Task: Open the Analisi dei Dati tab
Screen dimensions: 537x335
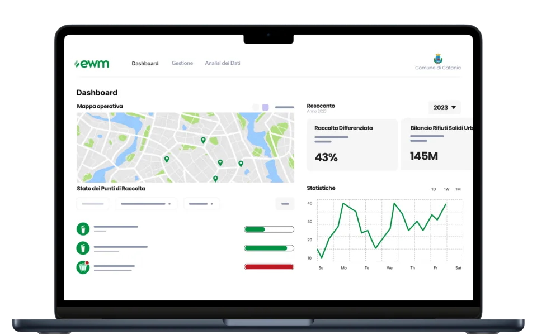Action: pos(223,63)
